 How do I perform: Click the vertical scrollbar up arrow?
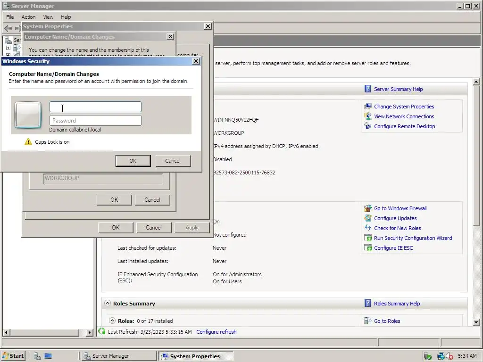pos(476,82)
